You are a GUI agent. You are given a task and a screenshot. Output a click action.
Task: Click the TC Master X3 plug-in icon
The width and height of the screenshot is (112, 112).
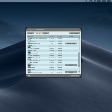[29, 53]
